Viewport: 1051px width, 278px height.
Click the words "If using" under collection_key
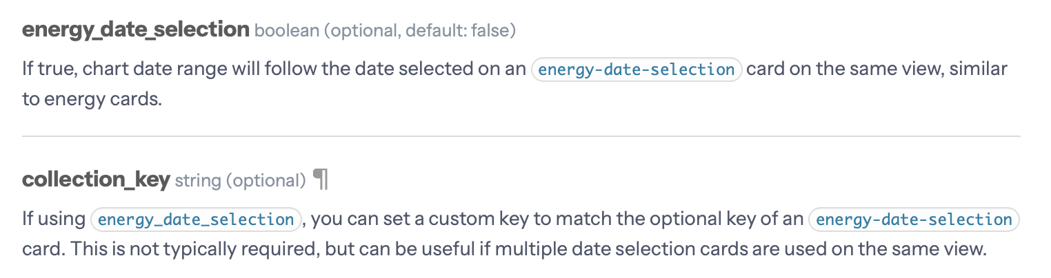pyautogui.click(x=52, y=220)
